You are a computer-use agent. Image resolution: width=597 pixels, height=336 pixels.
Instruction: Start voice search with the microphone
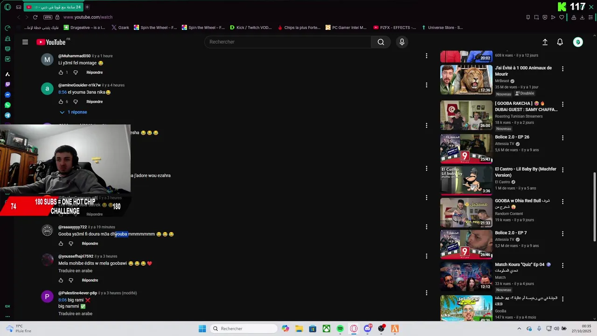point(402,42)
